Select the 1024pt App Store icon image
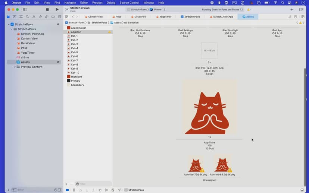309x193 pixels. click(209, 107)
